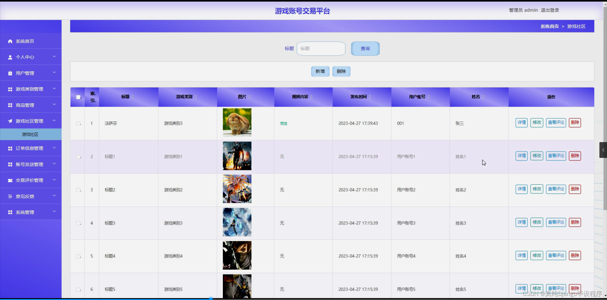
Task: Select the 游戏类别管理 grid icon
Action: [x=10, y=89]
